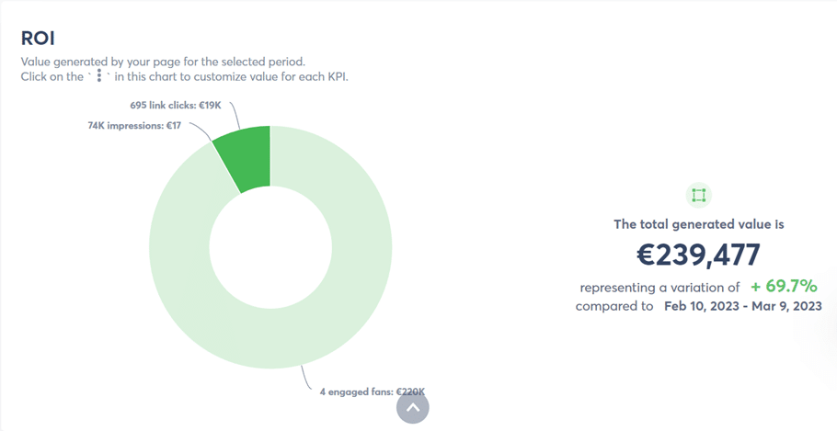Click the ROI heading
The image size is (837, 431).
(38, 39)
